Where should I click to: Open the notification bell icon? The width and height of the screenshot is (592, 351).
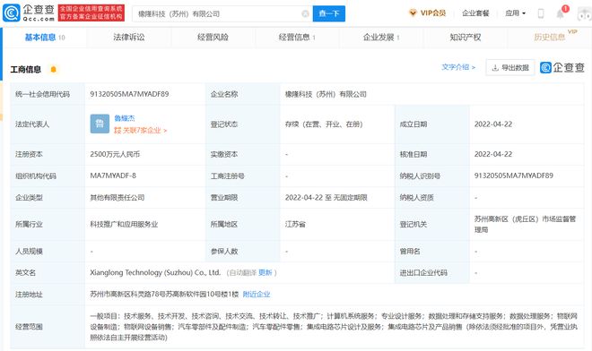pos(560,14)
